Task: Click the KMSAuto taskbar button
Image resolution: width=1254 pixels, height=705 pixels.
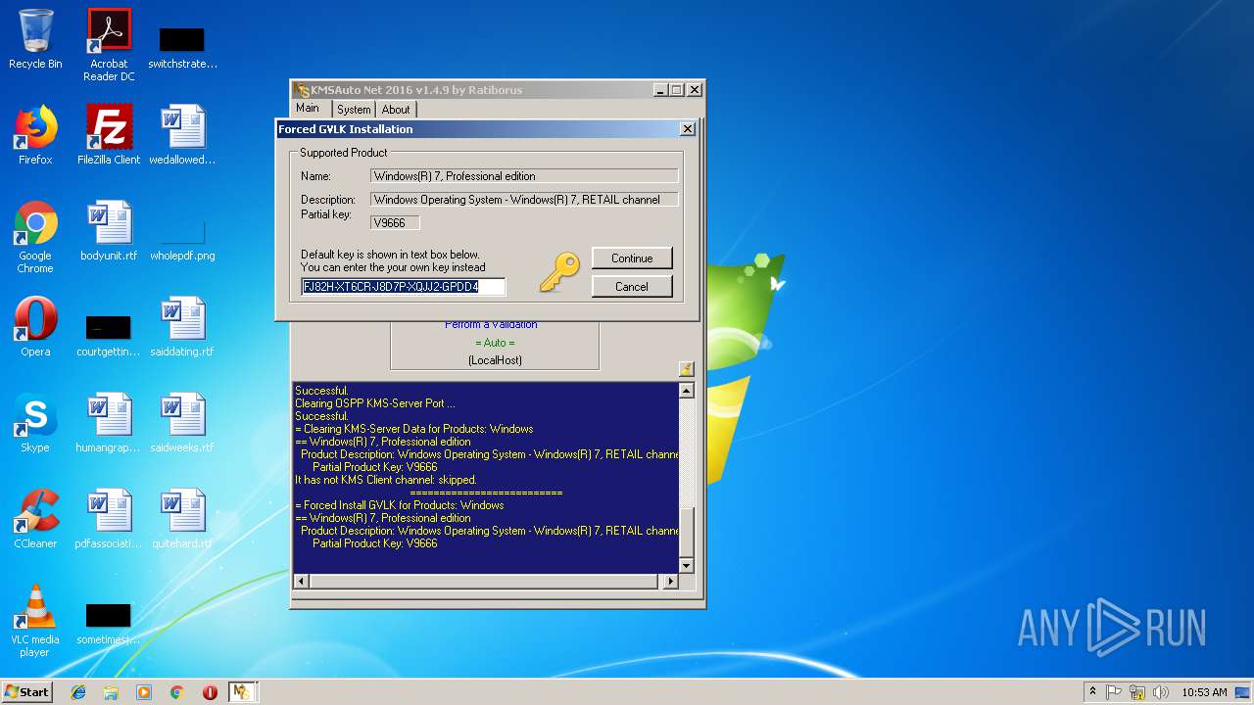Action: 242,692
